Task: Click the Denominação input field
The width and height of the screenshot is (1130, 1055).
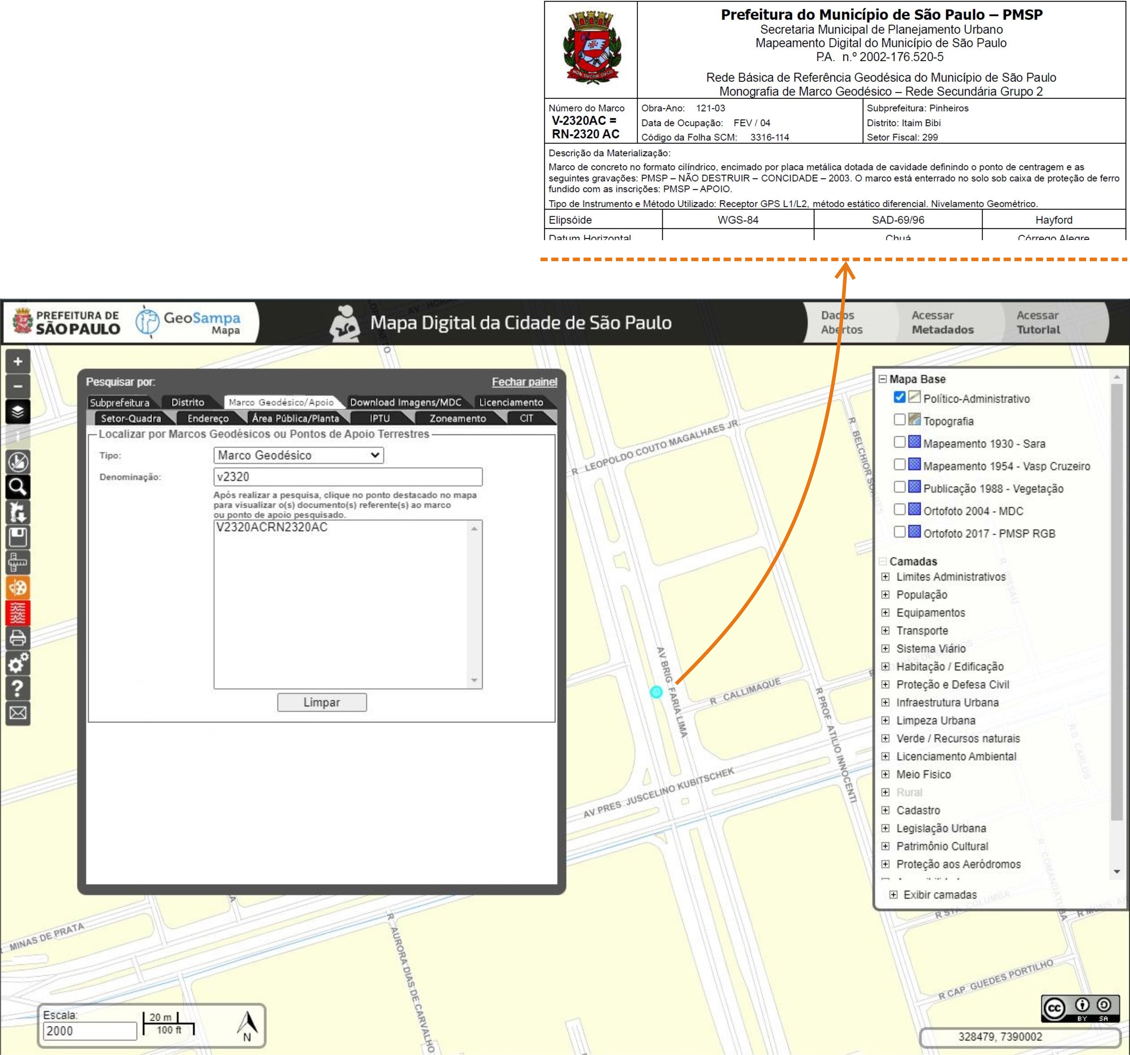Action: [348, 476]
